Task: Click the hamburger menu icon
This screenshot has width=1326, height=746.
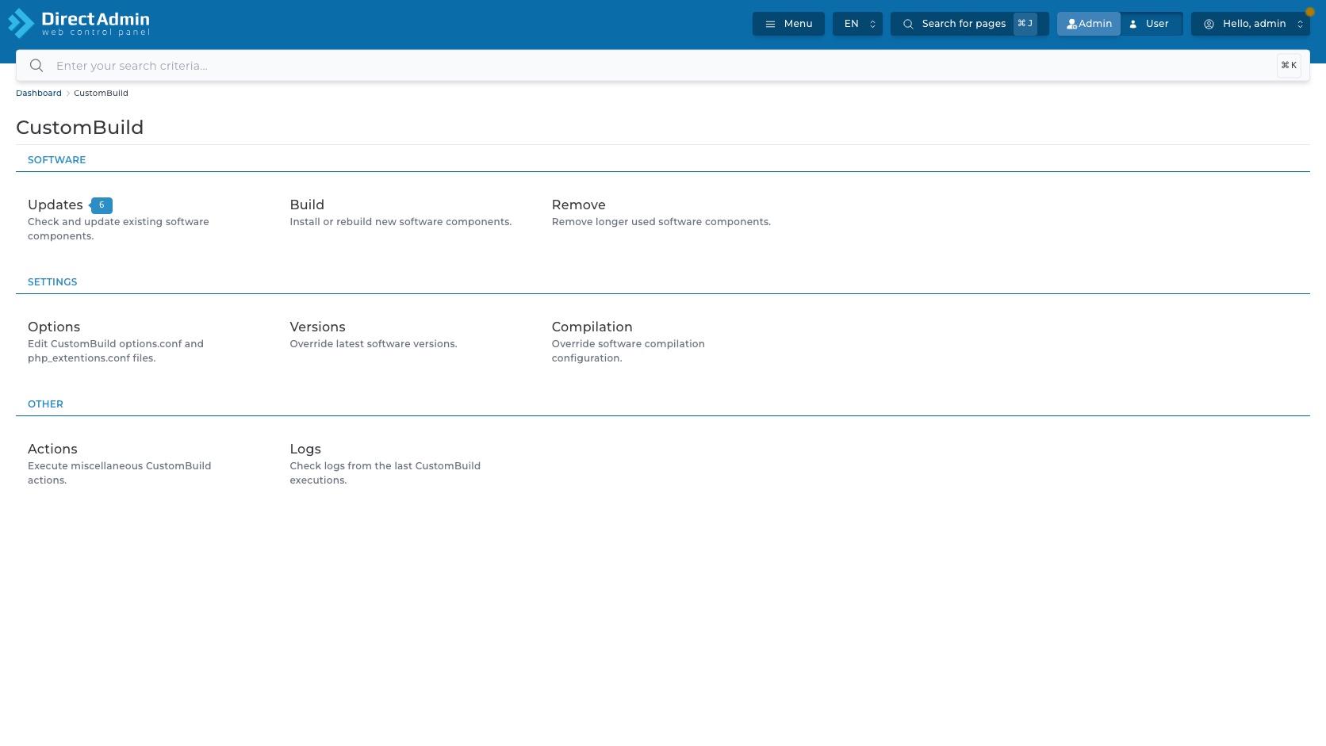Action: point(770,24)
